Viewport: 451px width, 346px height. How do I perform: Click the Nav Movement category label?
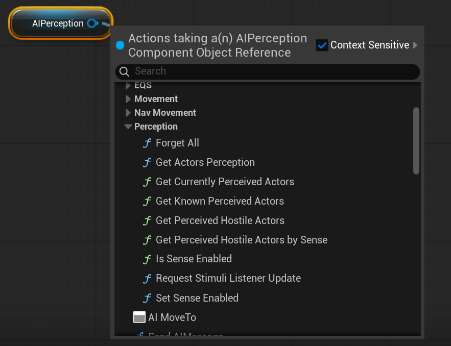(165, 113)
